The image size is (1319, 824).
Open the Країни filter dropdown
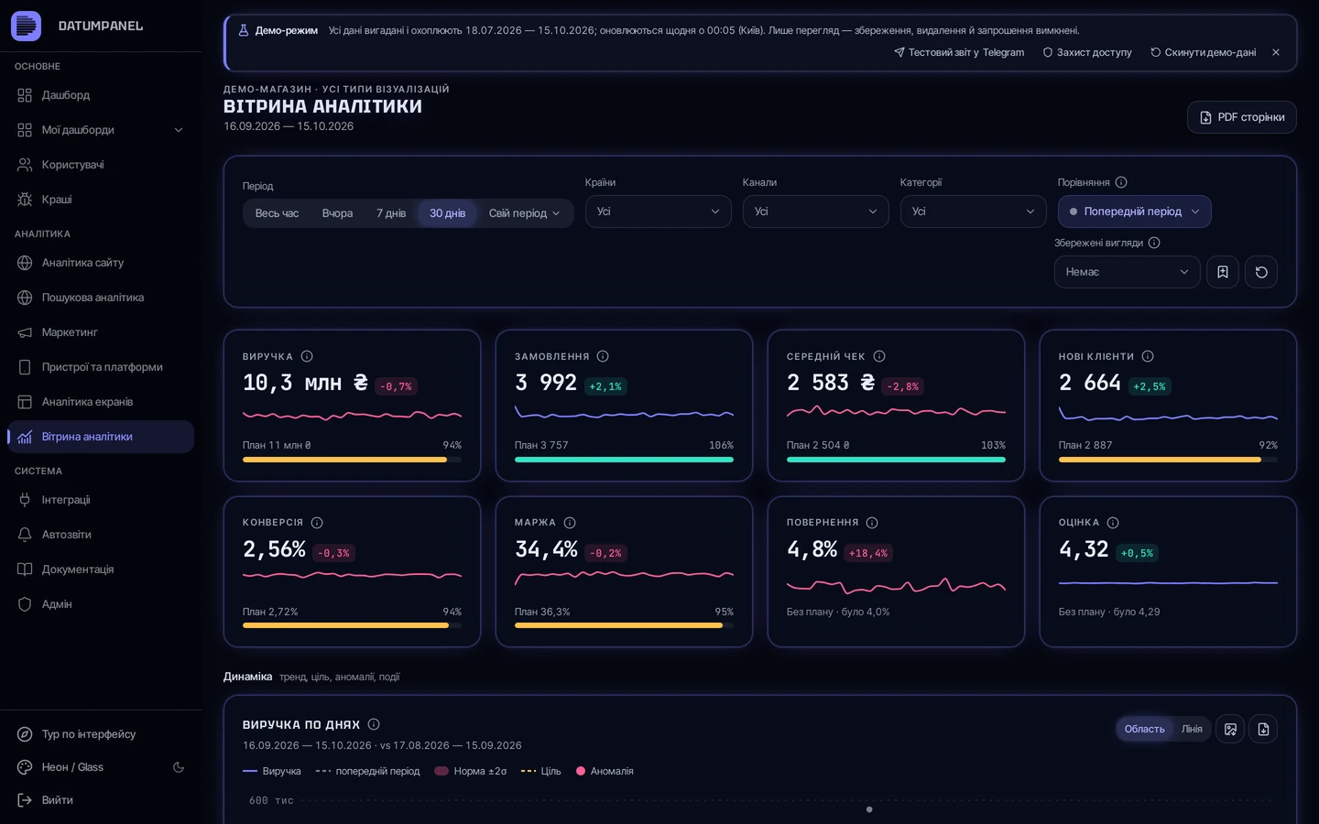[659, 211]
